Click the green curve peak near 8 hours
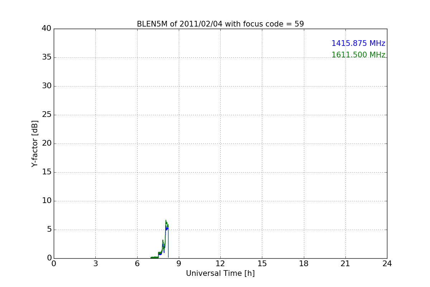 (166, 220)
